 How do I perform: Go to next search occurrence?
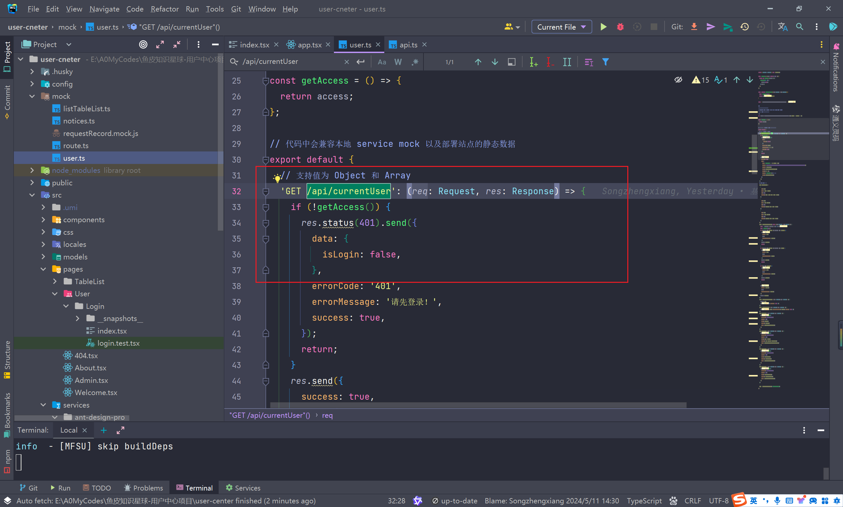[495, 62]
